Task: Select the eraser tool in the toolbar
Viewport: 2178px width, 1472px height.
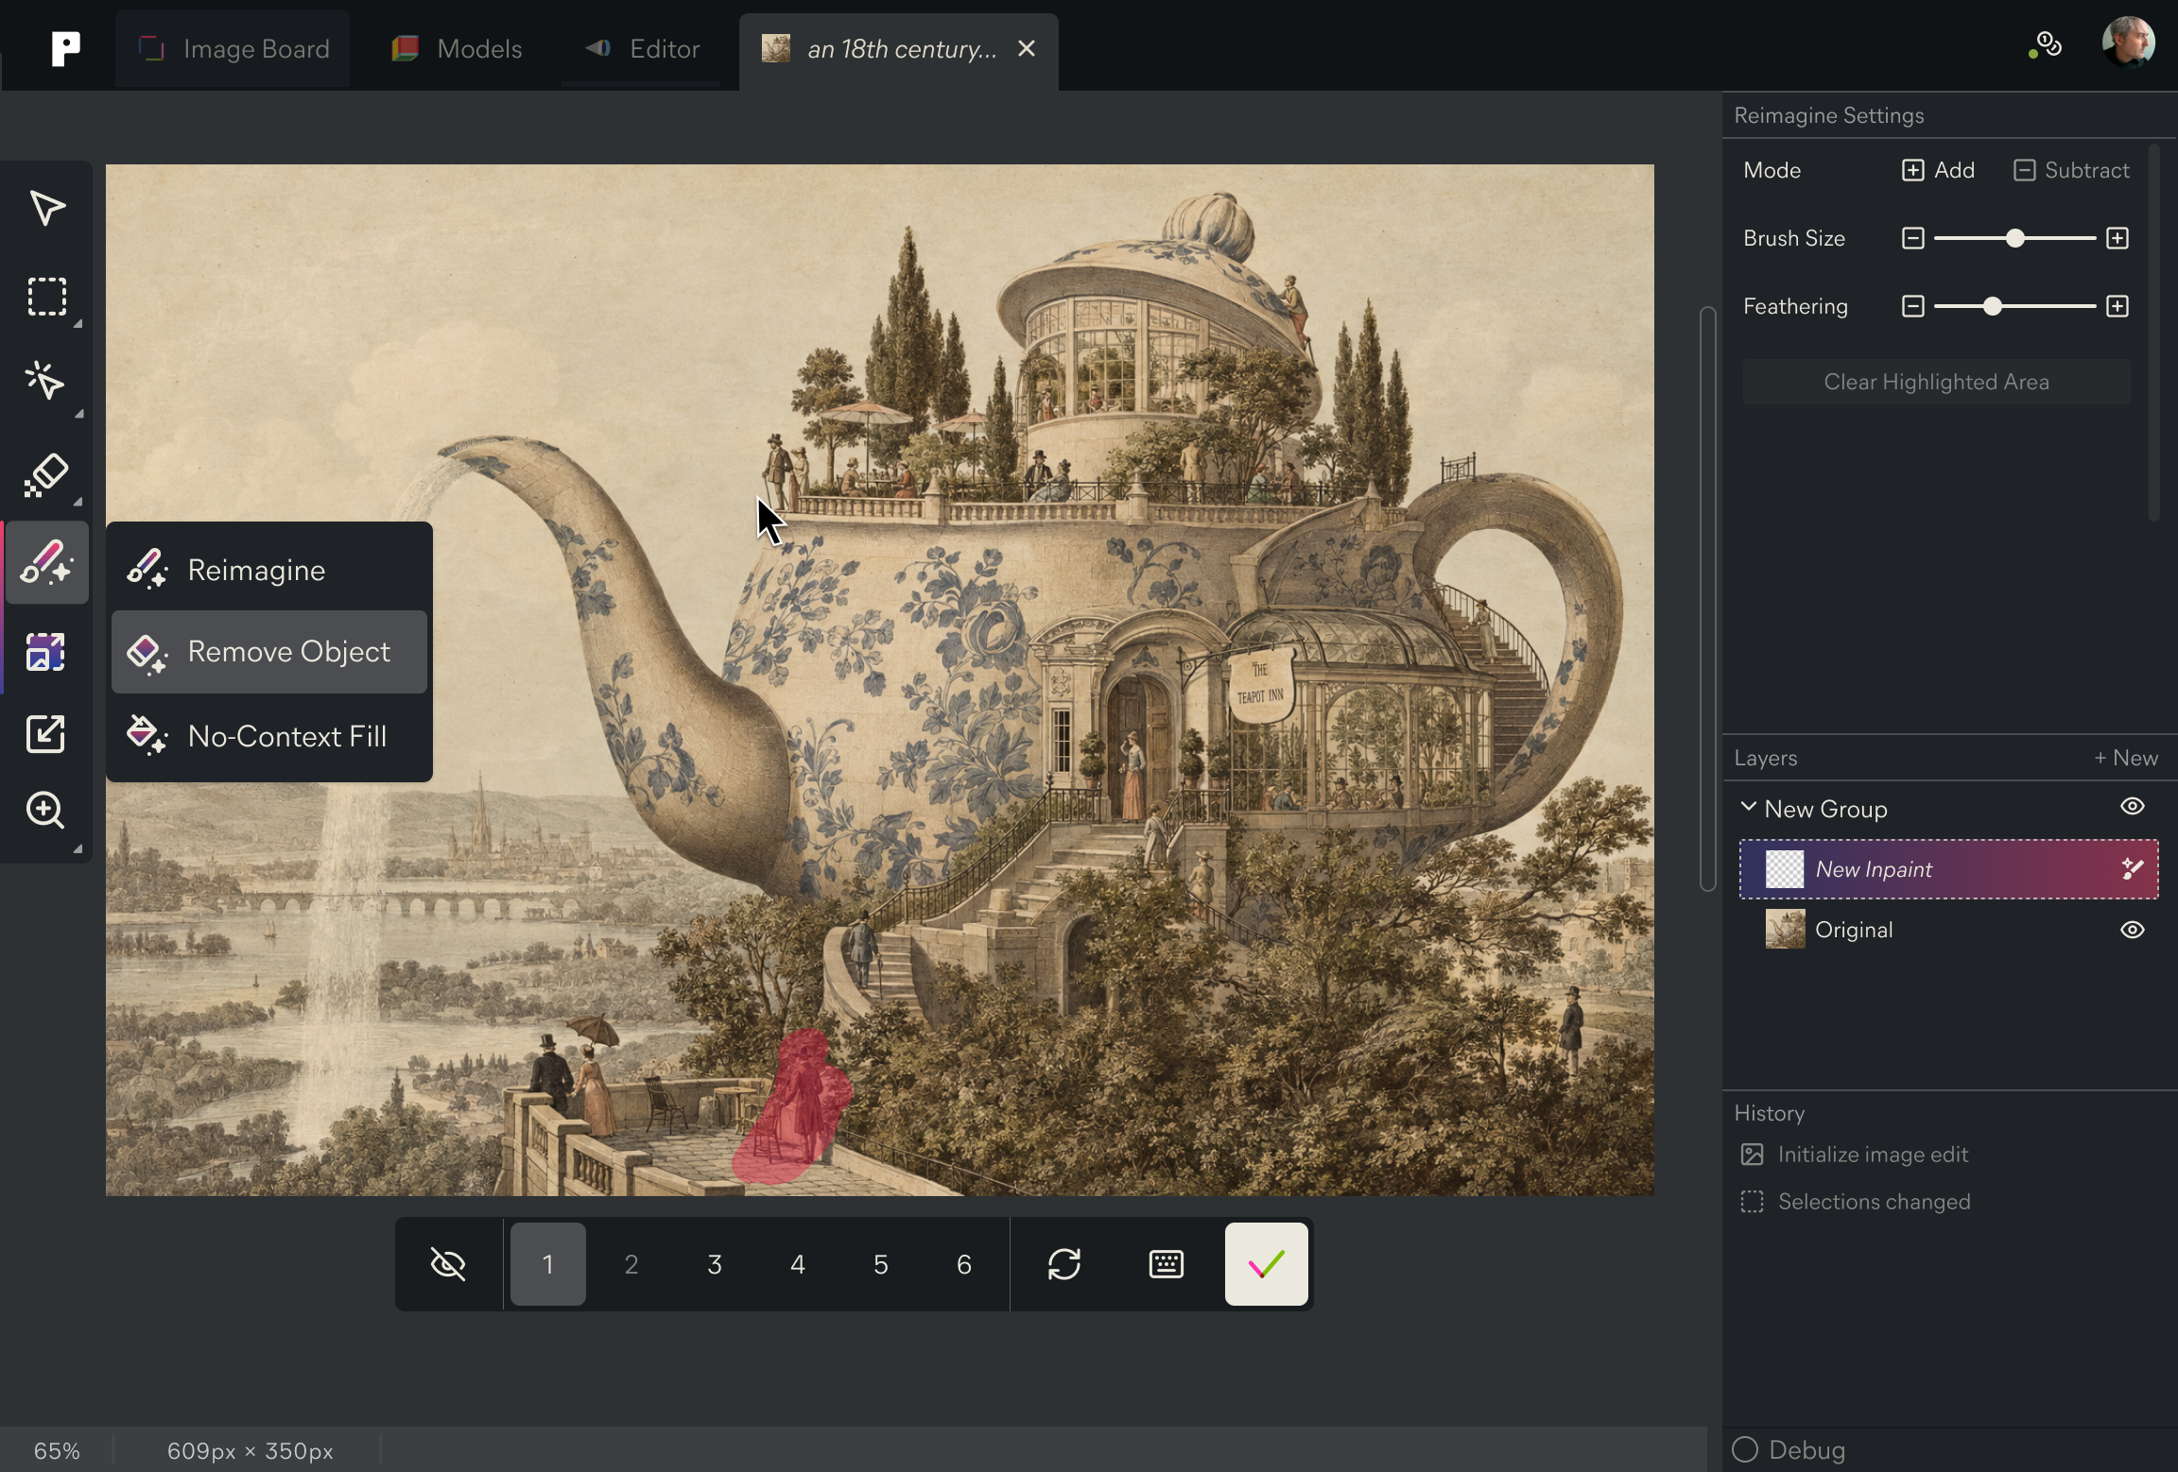Action: pos(46,474)
